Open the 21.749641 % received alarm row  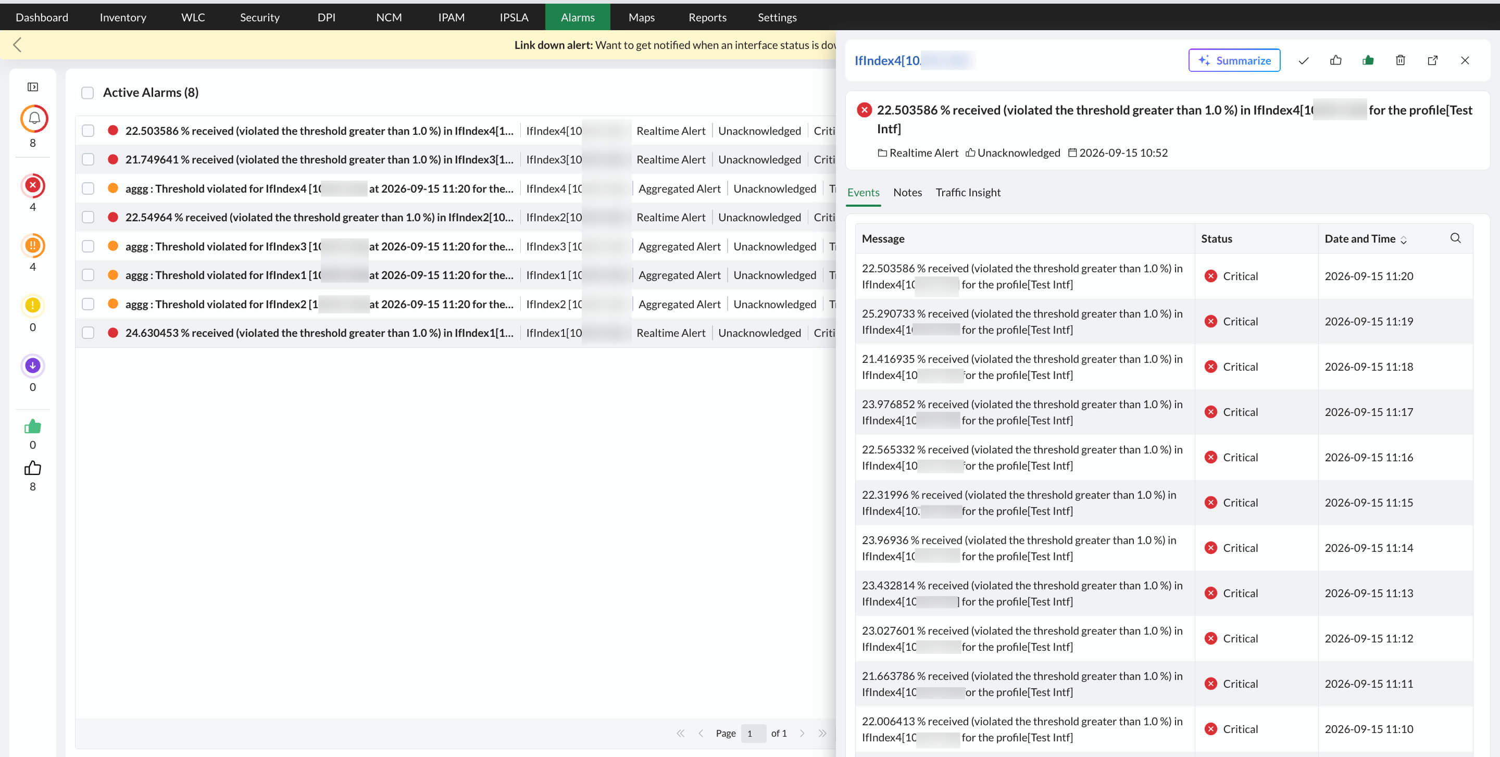coord(455,159)
